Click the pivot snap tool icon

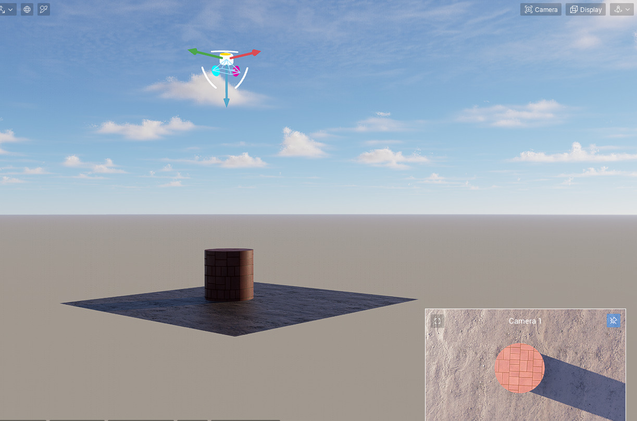[44, 9]
